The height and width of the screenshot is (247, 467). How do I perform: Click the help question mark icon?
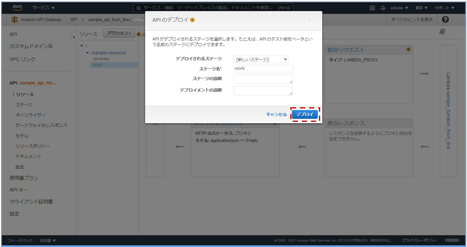445,19
